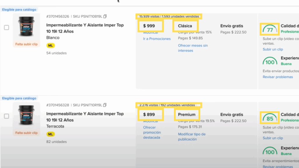Click the ML badge on the Terracota listing

pos(51,134)
